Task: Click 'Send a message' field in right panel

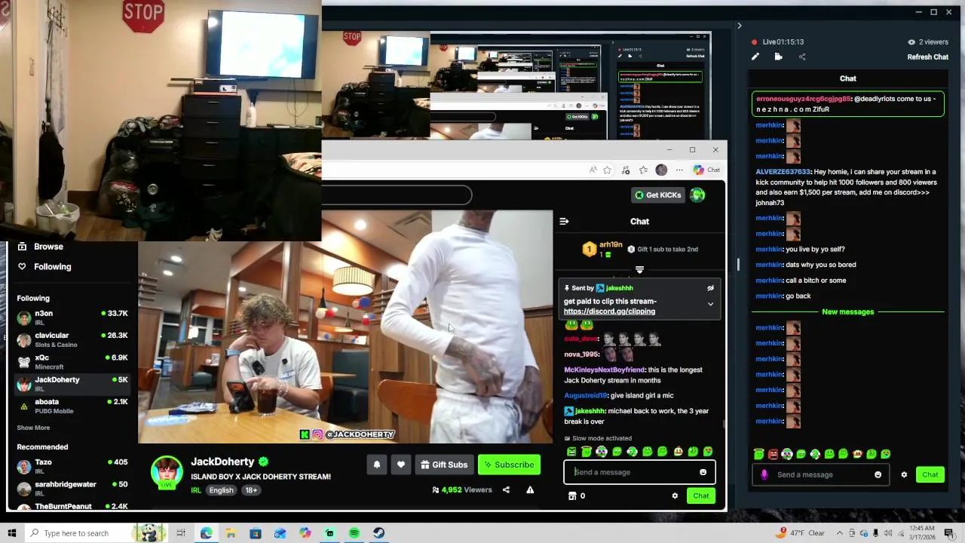Action: [820, 474]
